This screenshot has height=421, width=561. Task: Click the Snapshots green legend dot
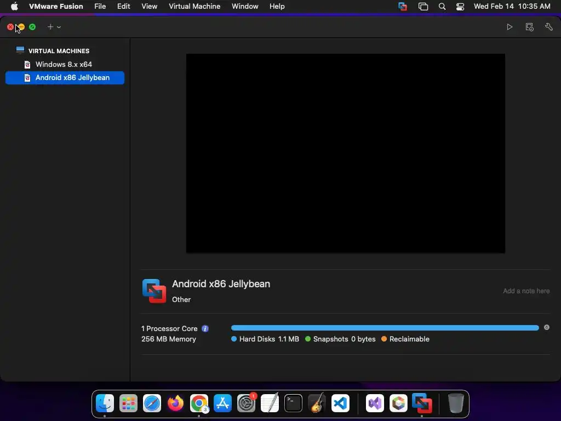(308, 339)
